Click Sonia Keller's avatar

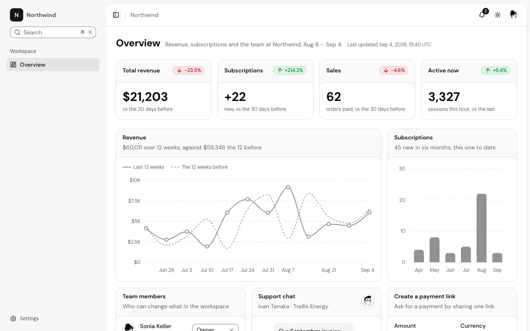tap(129, 327)
